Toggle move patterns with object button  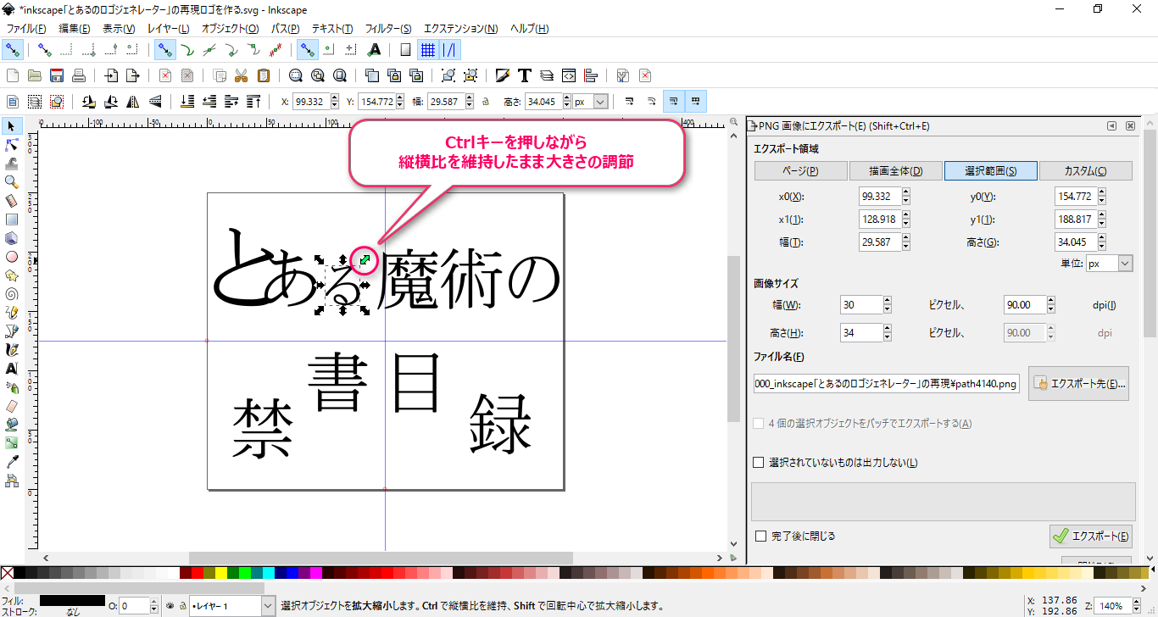(695, 102)
